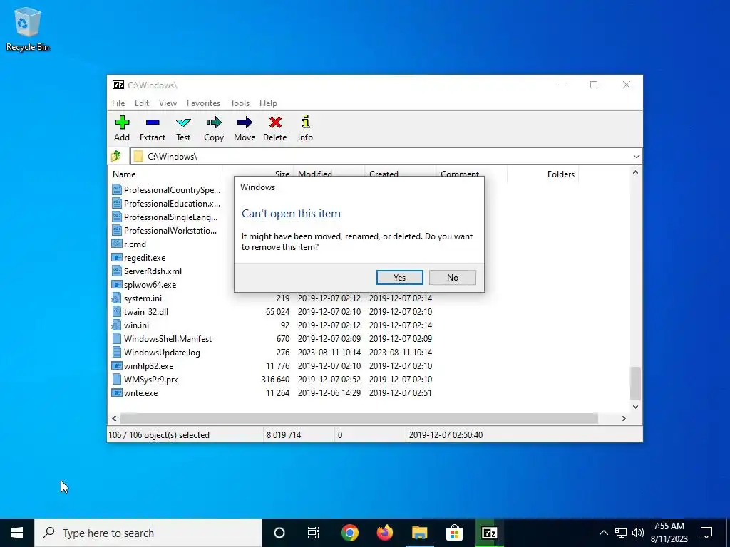Screen dimensions: 730x547
Task: Open Recycle Bin desktop icon
Action: pos(28,28)
